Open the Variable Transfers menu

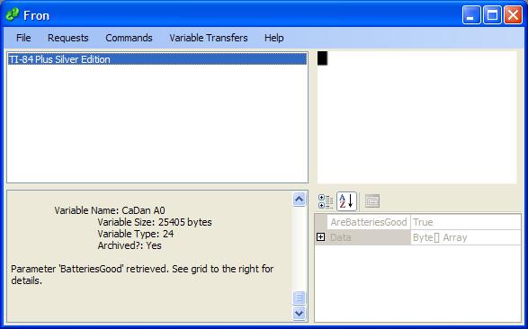coord(209,38)
